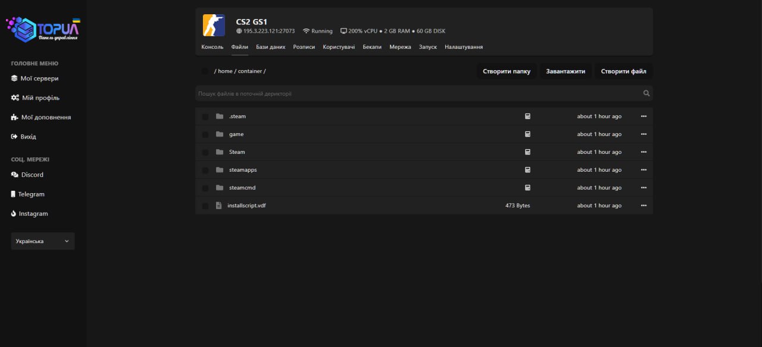Toggle the select-all files checkbox

205,71
